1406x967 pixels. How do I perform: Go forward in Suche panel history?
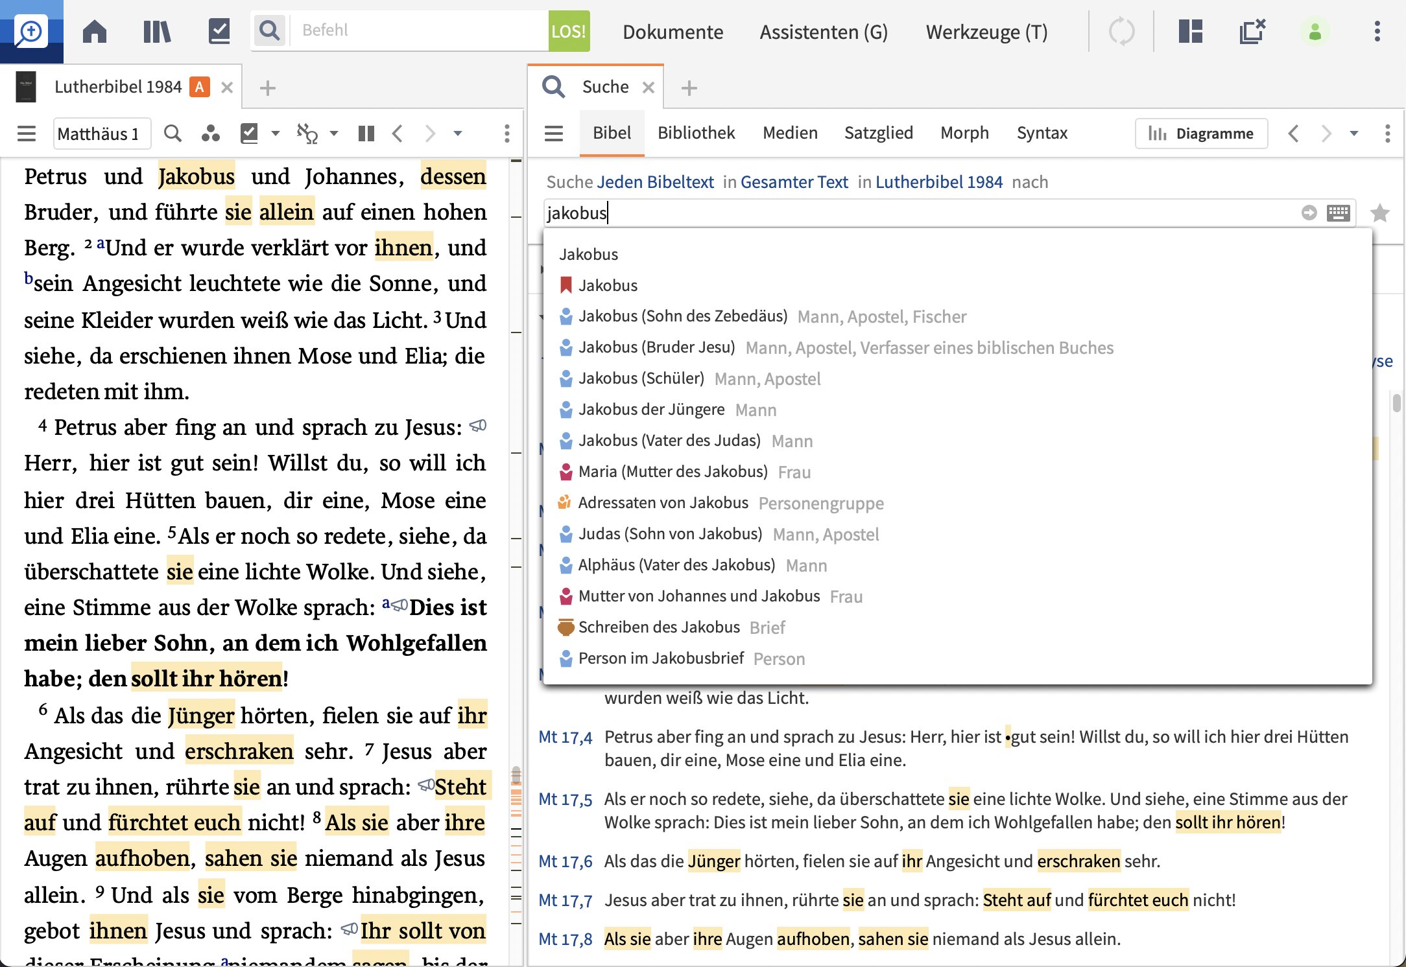pyautogui.click(x=1326, y=134)
